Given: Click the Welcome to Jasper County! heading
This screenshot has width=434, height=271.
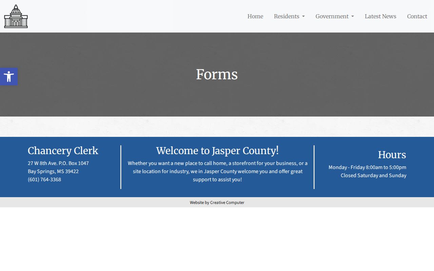Looking at the screenshot, I should (217, 151).
